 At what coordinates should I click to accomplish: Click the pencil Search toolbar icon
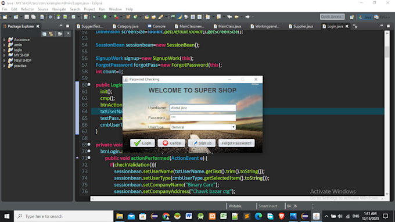(161, 17)
